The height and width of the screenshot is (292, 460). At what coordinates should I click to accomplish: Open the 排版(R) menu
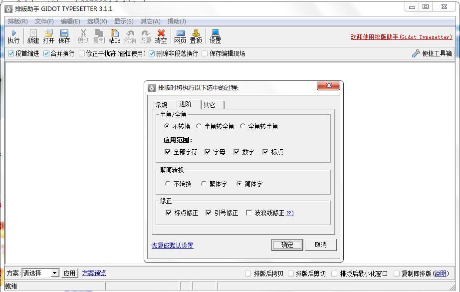[18, 21]
